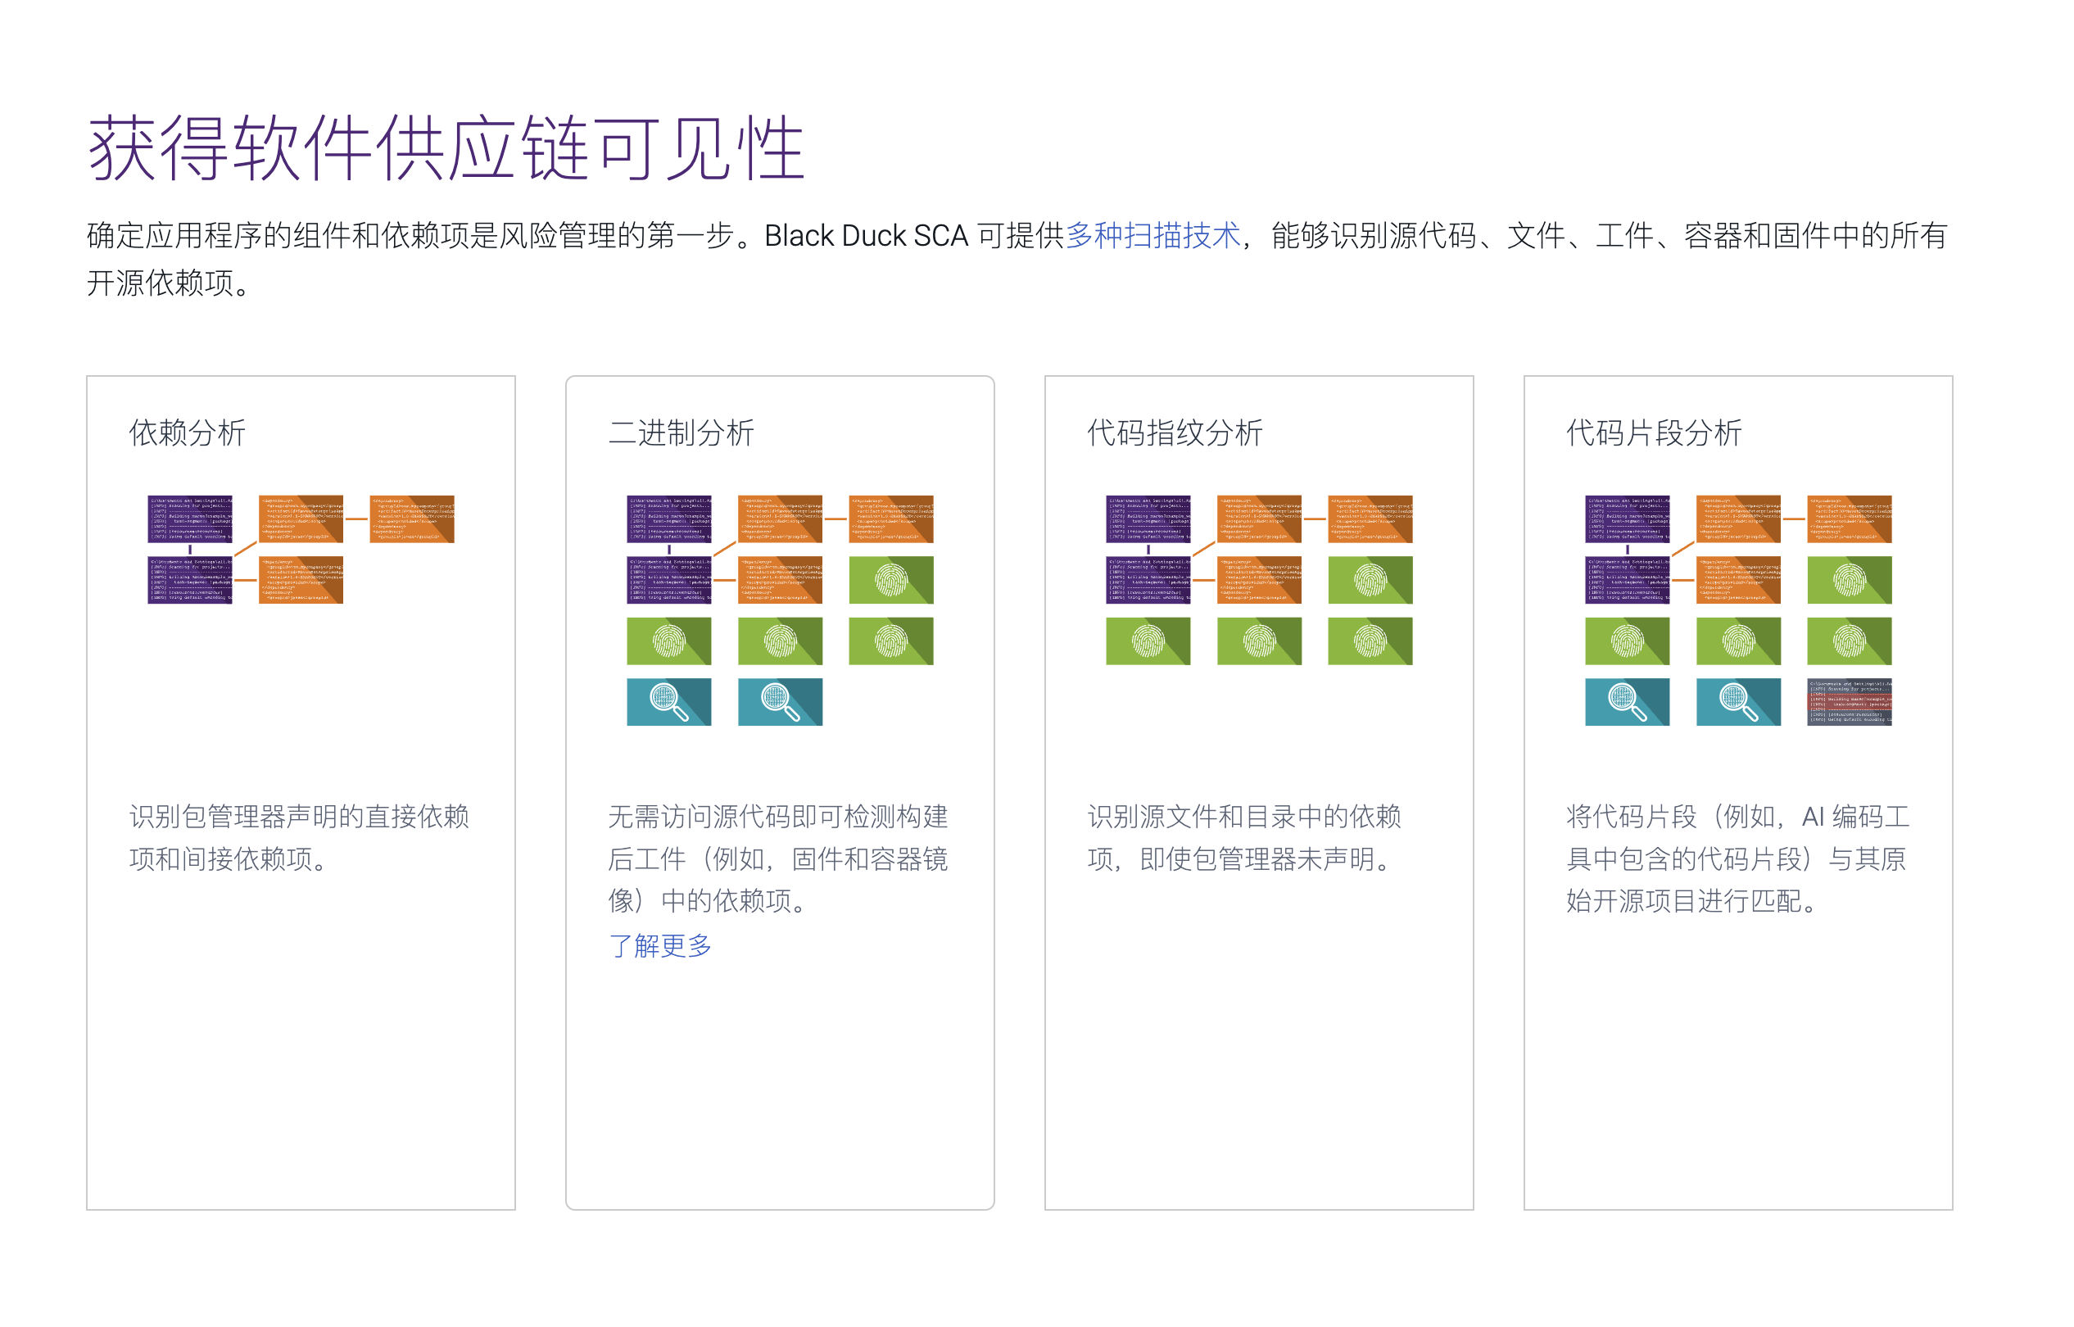This screenshot has height=1327, width=2074.
Task: Click intro paragraph starting 确定应用程序的组件
Action: pos(1017,259)
